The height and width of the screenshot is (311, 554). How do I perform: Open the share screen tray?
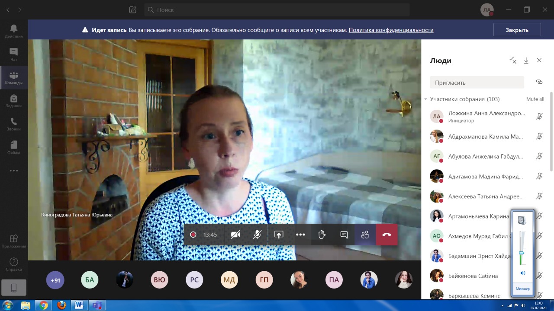tap(279, 235)
